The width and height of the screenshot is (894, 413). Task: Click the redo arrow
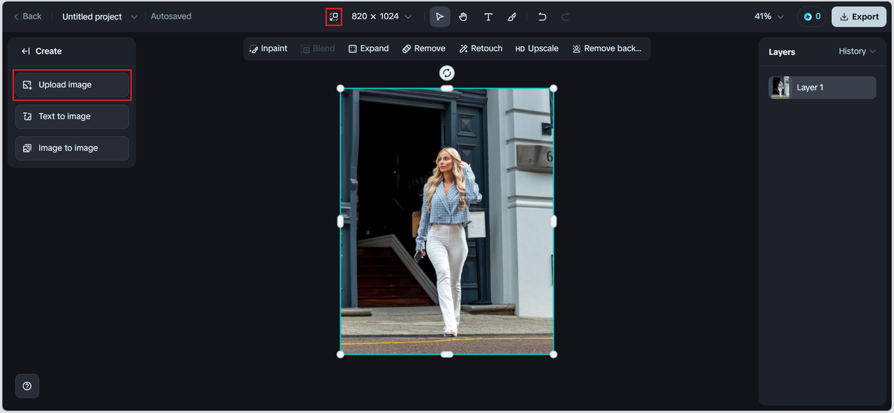(566, 17)
